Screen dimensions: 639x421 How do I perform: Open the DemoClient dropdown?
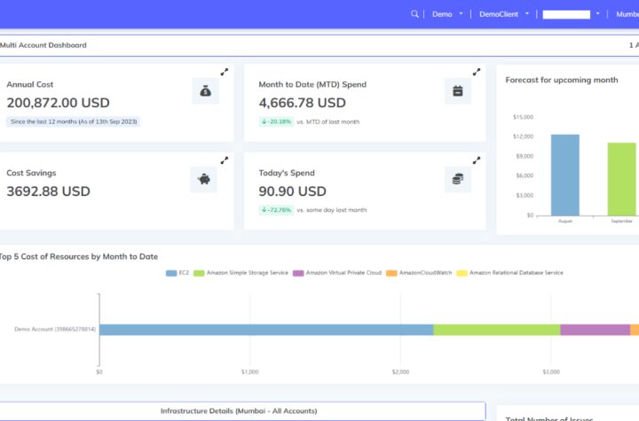pos(503,14)
